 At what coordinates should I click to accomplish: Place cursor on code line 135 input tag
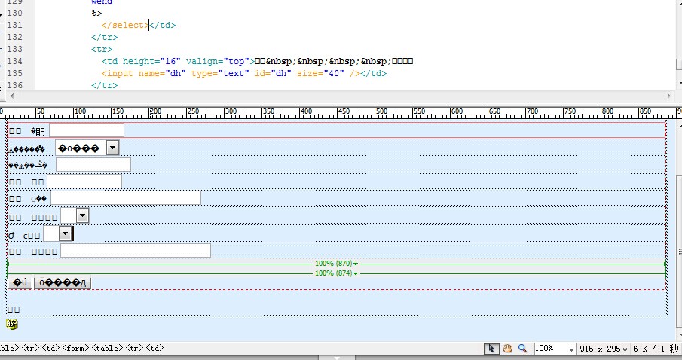click(x=243, y=73)
